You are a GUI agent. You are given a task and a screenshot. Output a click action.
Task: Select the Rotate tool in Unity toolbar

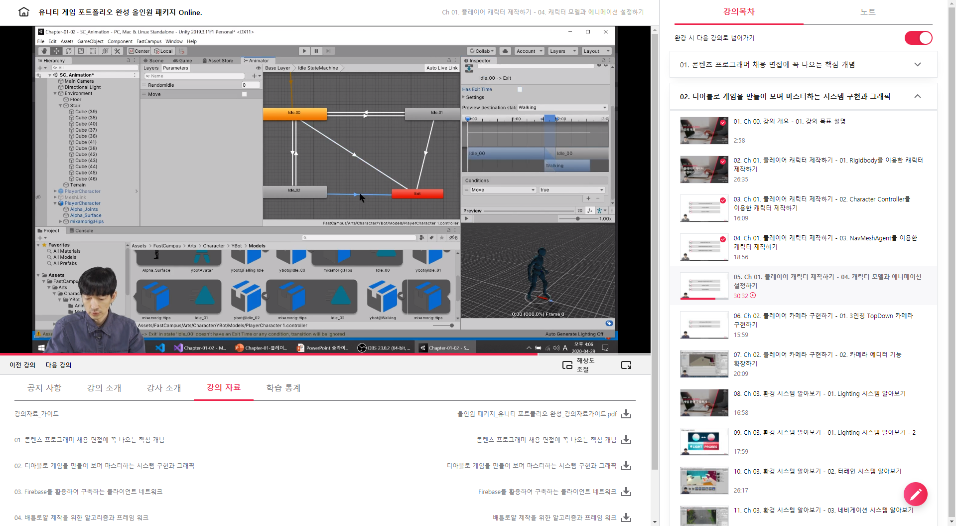(x=69, y=51)
